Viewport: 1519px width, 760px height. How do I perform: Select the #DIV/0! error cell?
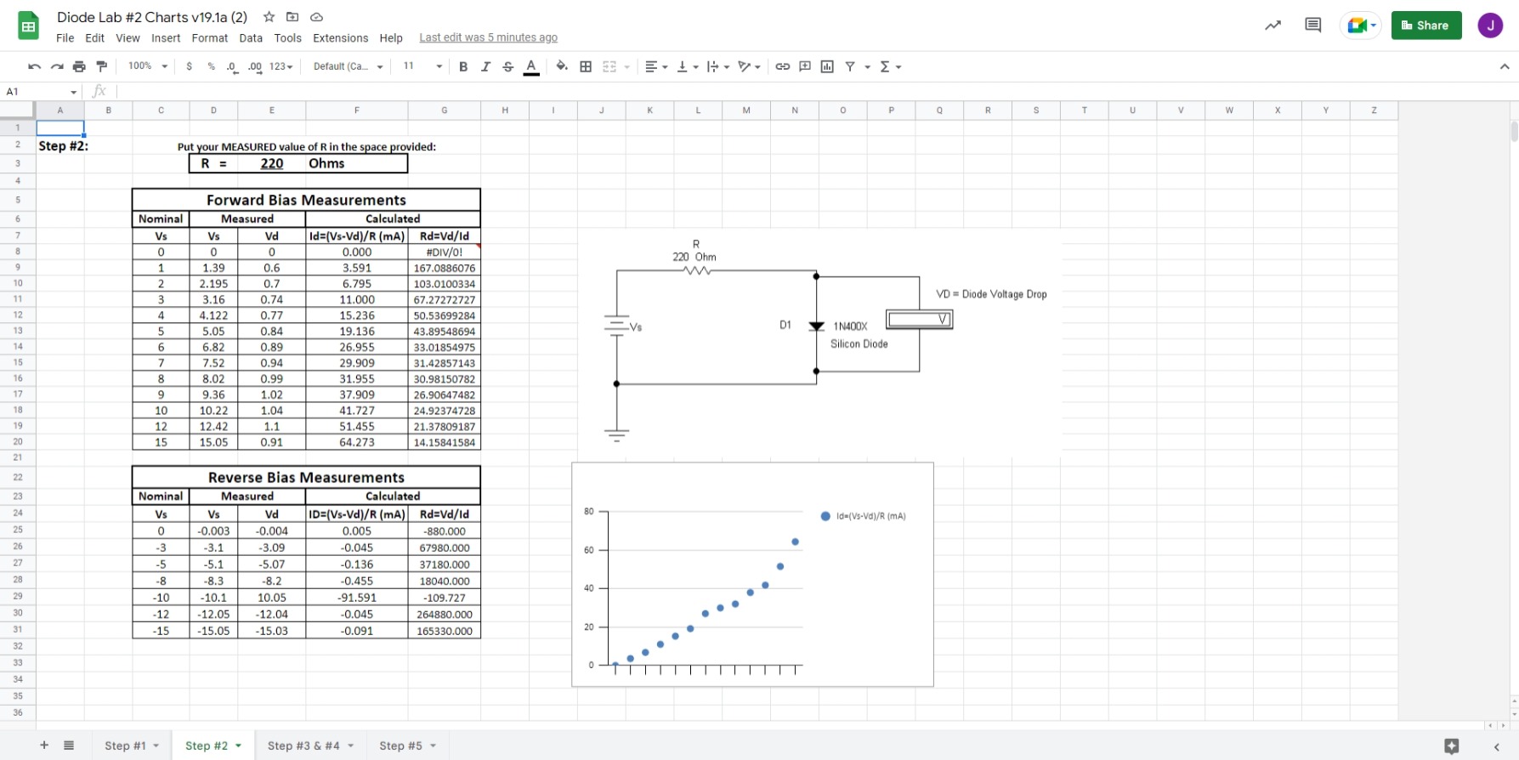pos(445,252)
